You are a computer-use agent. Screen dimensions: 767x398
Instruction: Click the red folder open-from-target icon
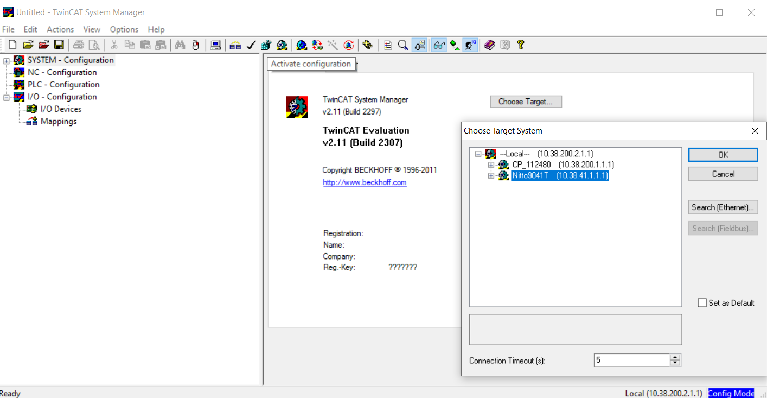click(44, 45)
